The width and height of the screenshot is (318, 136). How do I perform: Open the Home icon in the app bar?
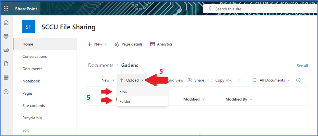[x=6, y=22]
